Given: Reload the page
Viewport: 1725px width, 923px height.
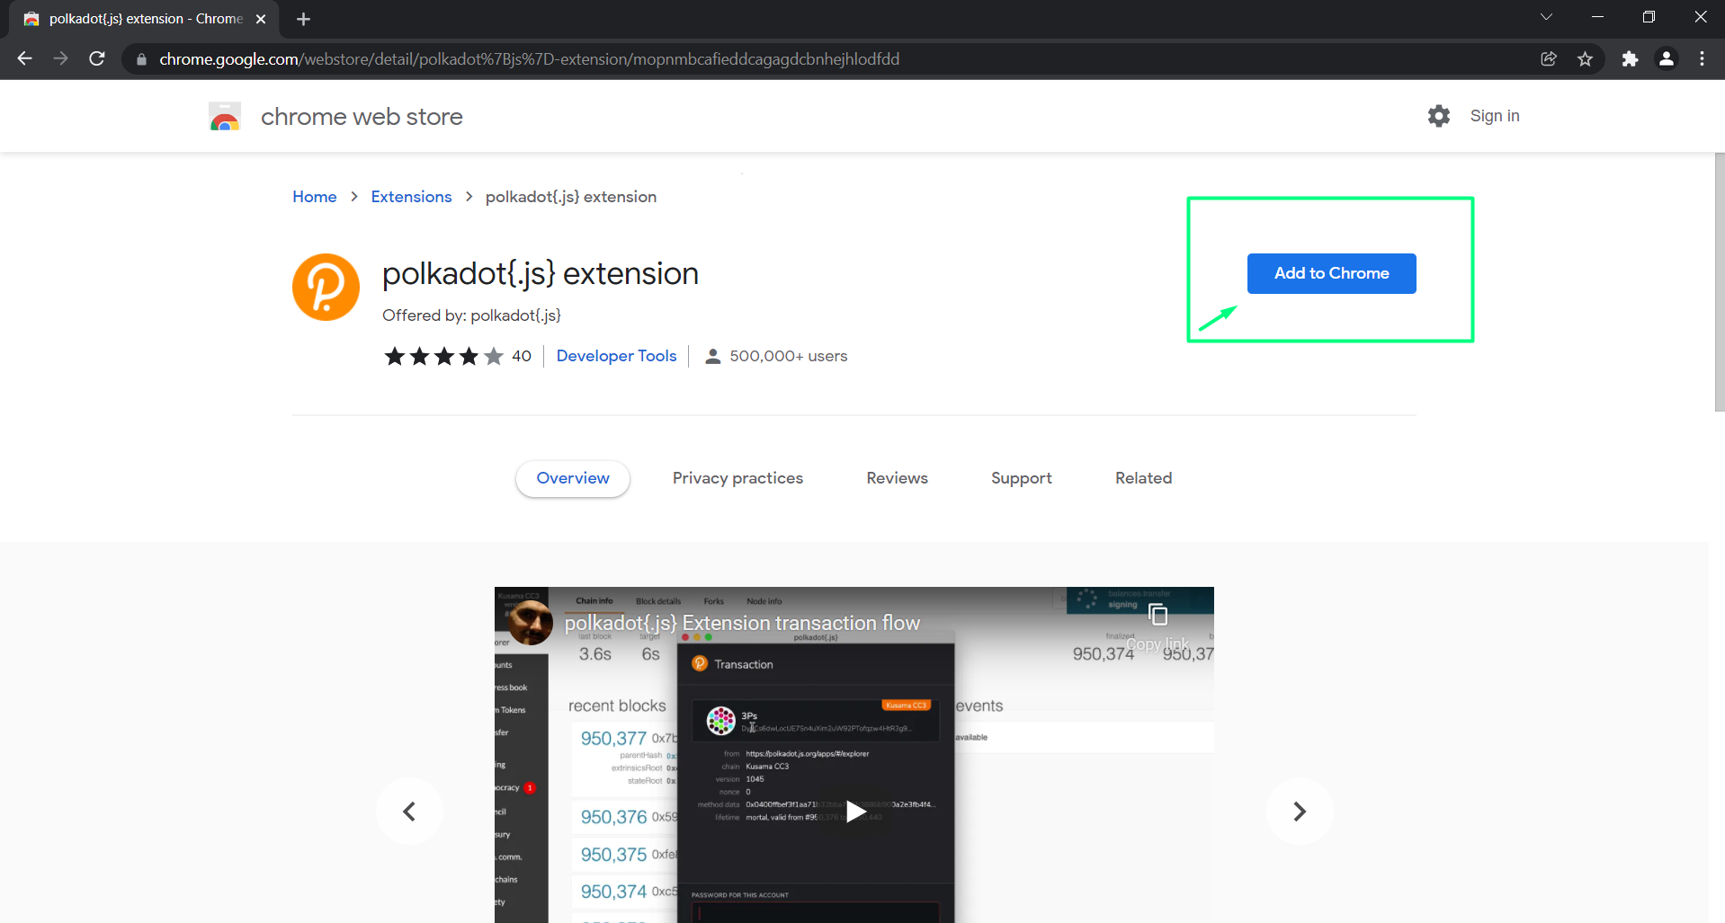Looking at the screenshot, I should click(x=97, y=59).
